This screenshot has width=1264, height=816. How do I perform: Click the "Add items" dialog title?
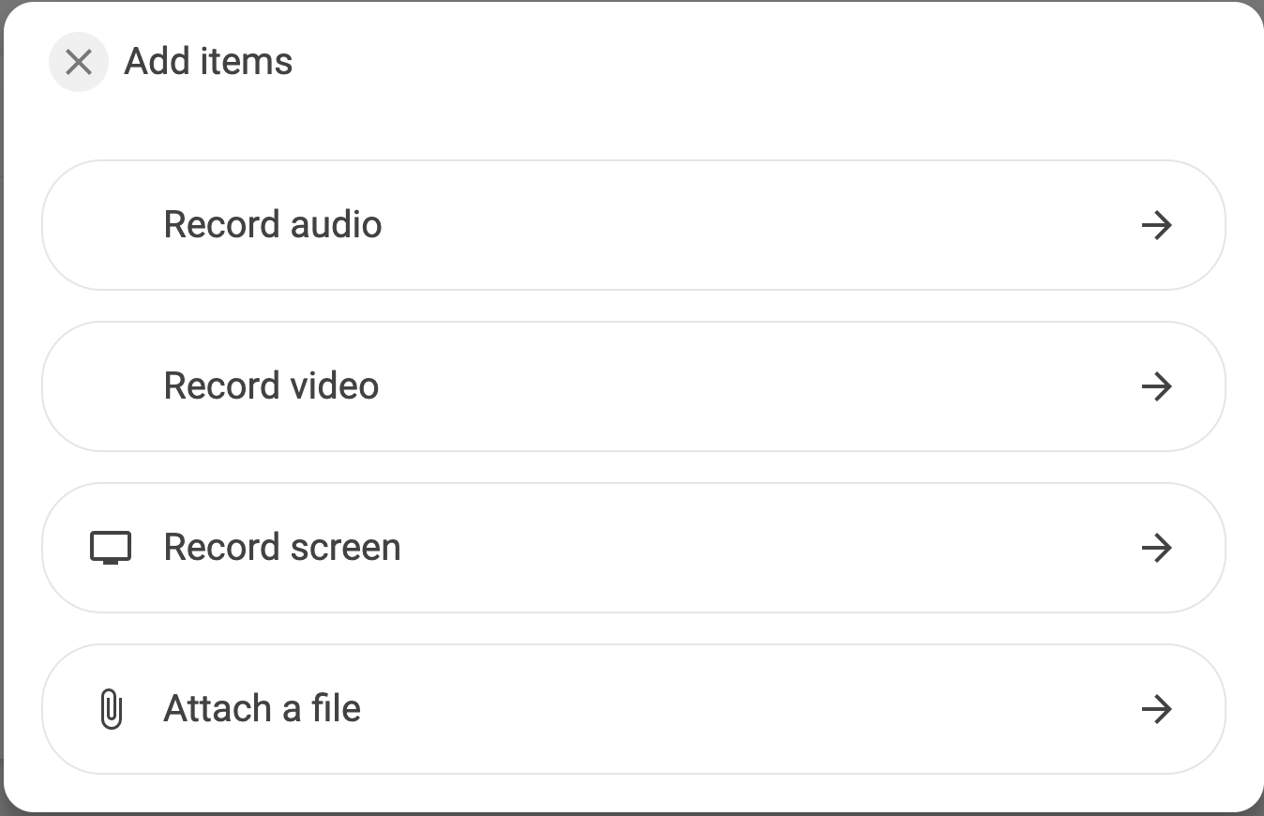(208, 62)
